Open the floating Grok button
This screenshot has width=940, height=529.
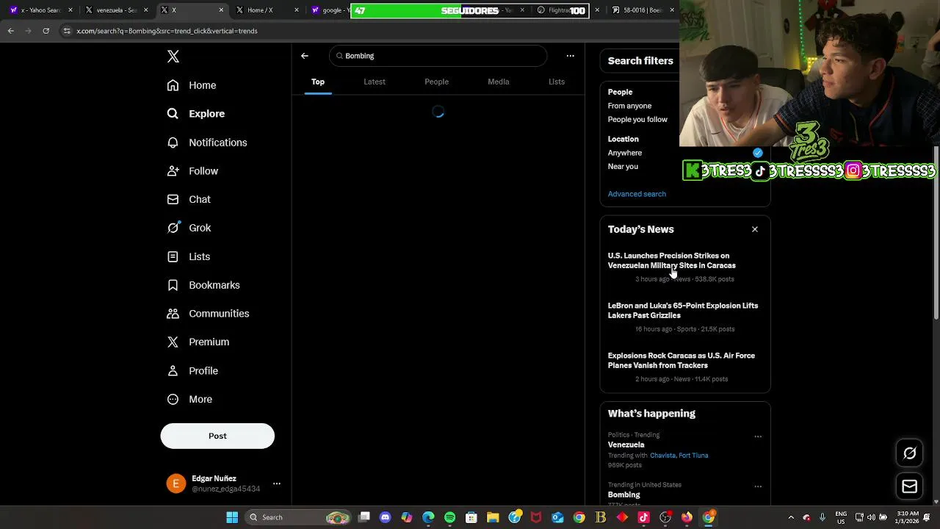click(910, 453)
